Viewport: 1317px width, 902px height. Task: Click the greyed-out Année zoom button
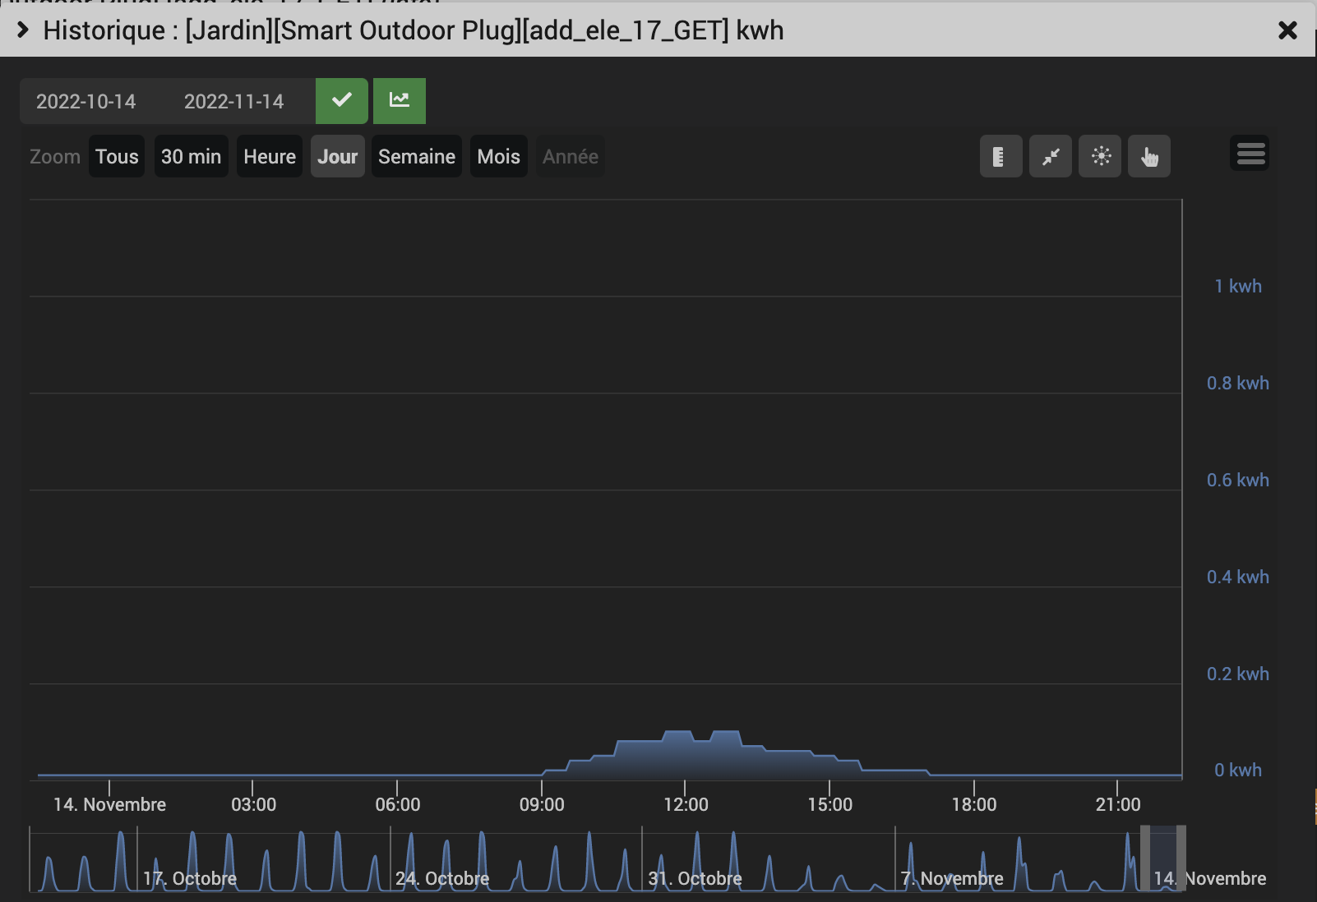tap(571, 156)
